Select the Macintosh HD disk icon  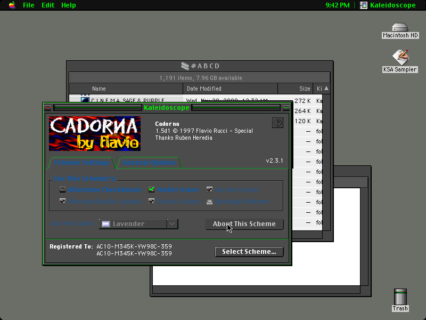400,31
